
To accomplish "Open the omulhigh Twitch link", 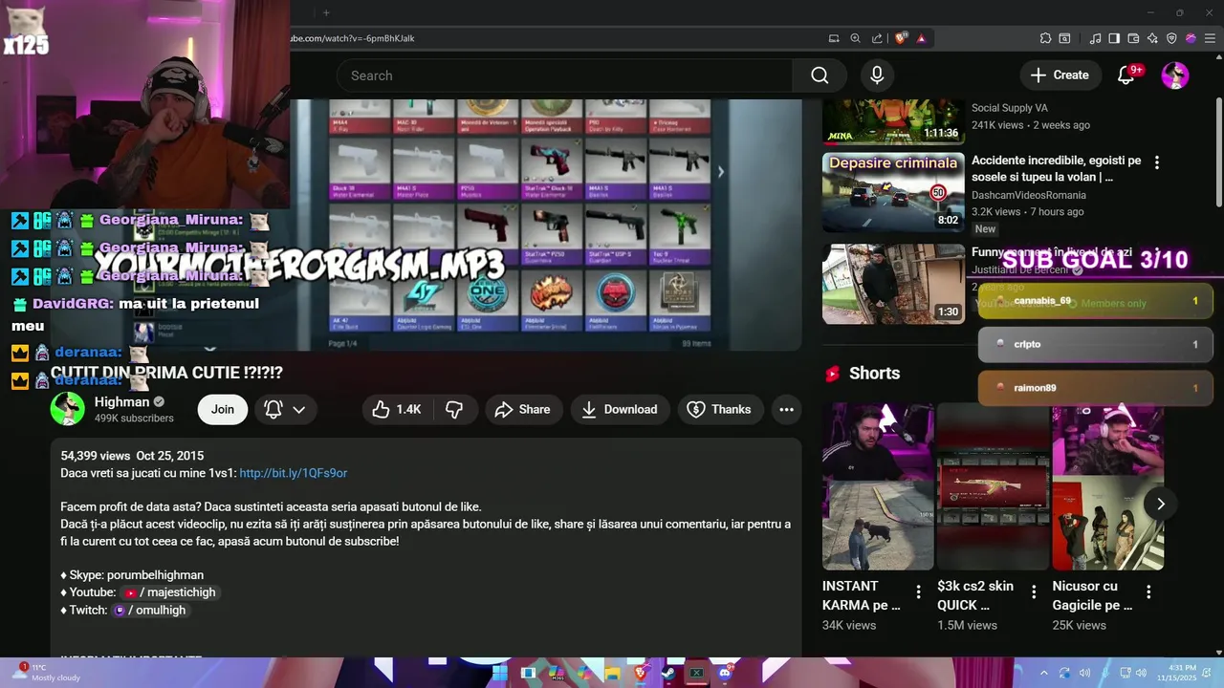I will 151,610.
